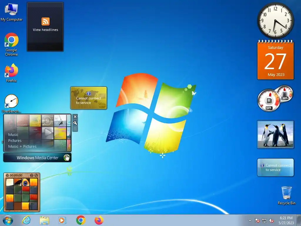301x226 pixels.
Task: Expand the hidden tray icons arrow
Action: 250,220
